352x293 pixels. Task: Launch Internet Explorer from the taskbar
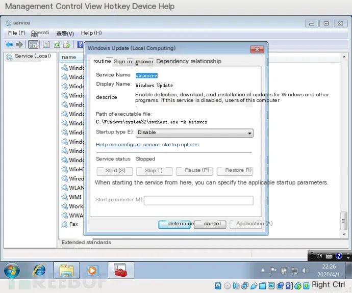(x=39, y=270)
